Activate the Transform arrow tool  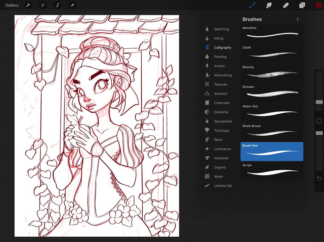click(x=72, y=5)
